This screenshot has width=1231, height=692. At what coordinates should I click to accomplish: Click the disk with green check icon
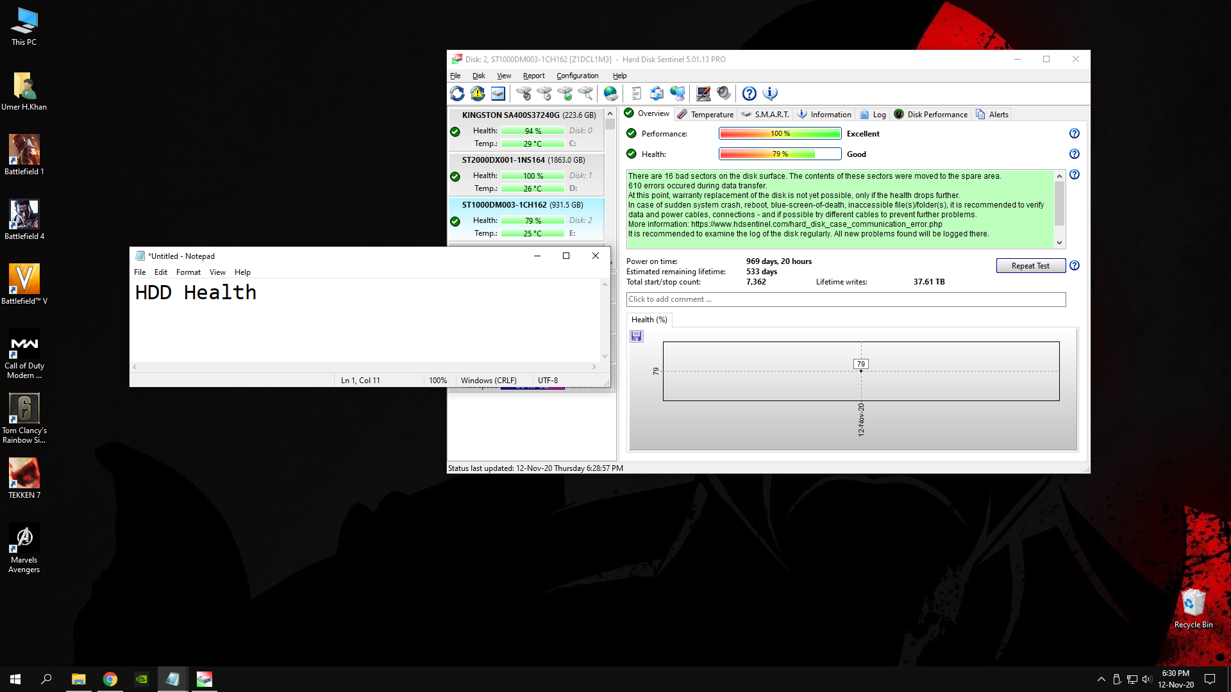565,94
